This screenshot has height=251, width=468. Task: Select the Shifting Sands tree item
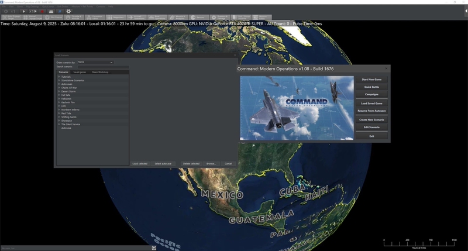click(69, 117)
